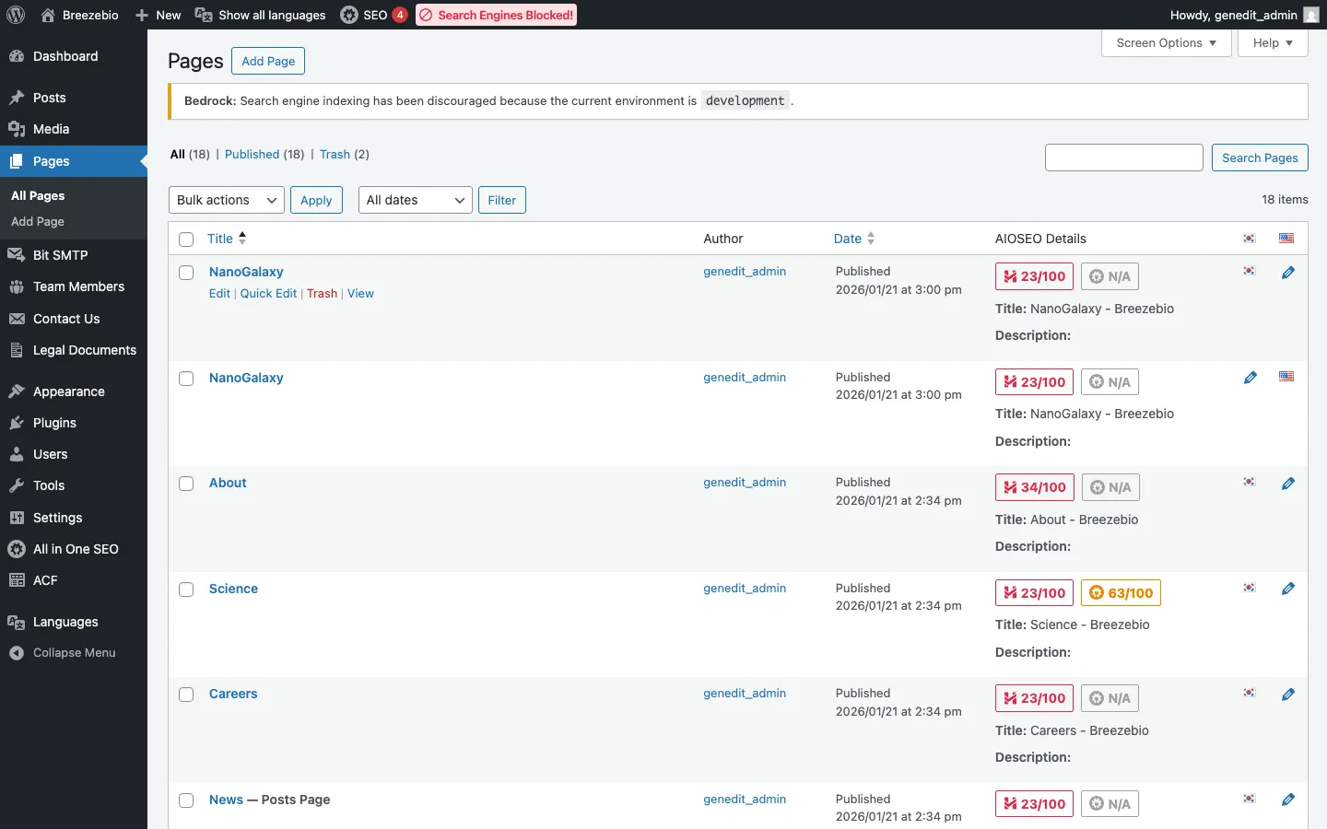
Task: Click the Add Page button
Action: (268, 61)
